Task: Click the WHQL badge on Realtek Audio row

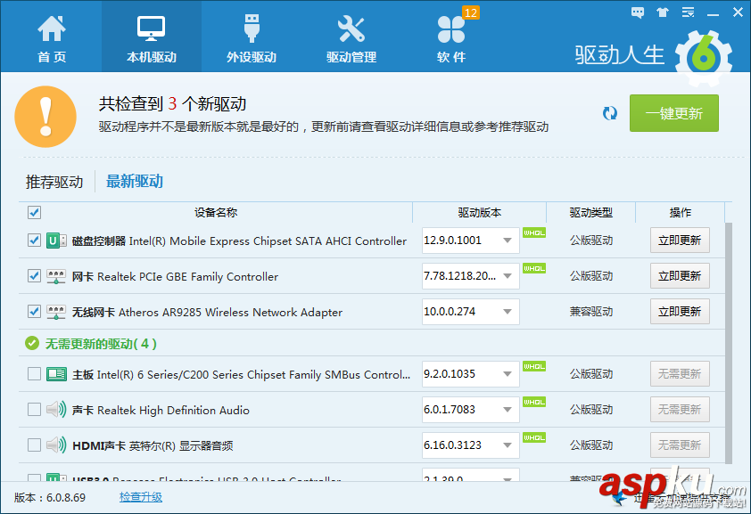Action: coord(534,402)
